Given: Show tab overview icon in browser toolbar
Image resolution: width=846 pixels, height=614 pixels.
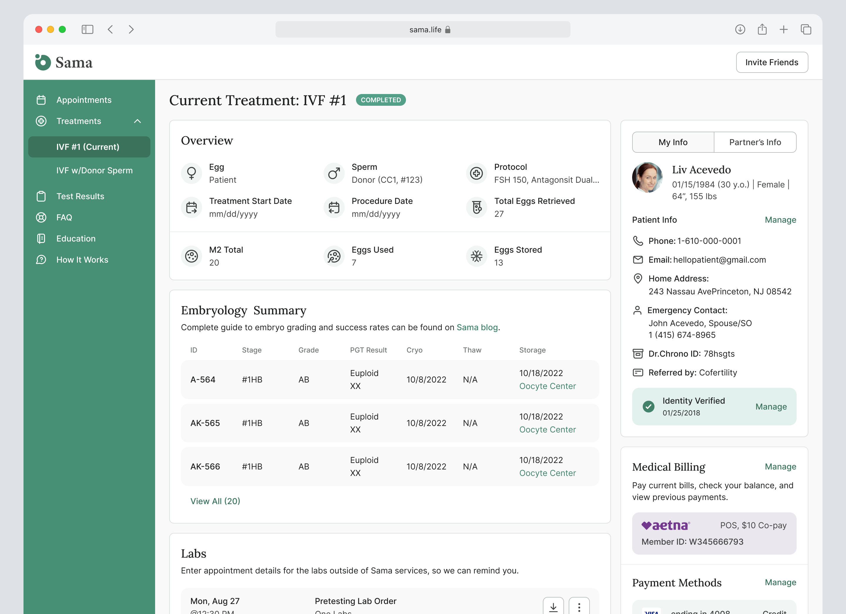Looking at the screenshot, I should [x=806, y=29].
